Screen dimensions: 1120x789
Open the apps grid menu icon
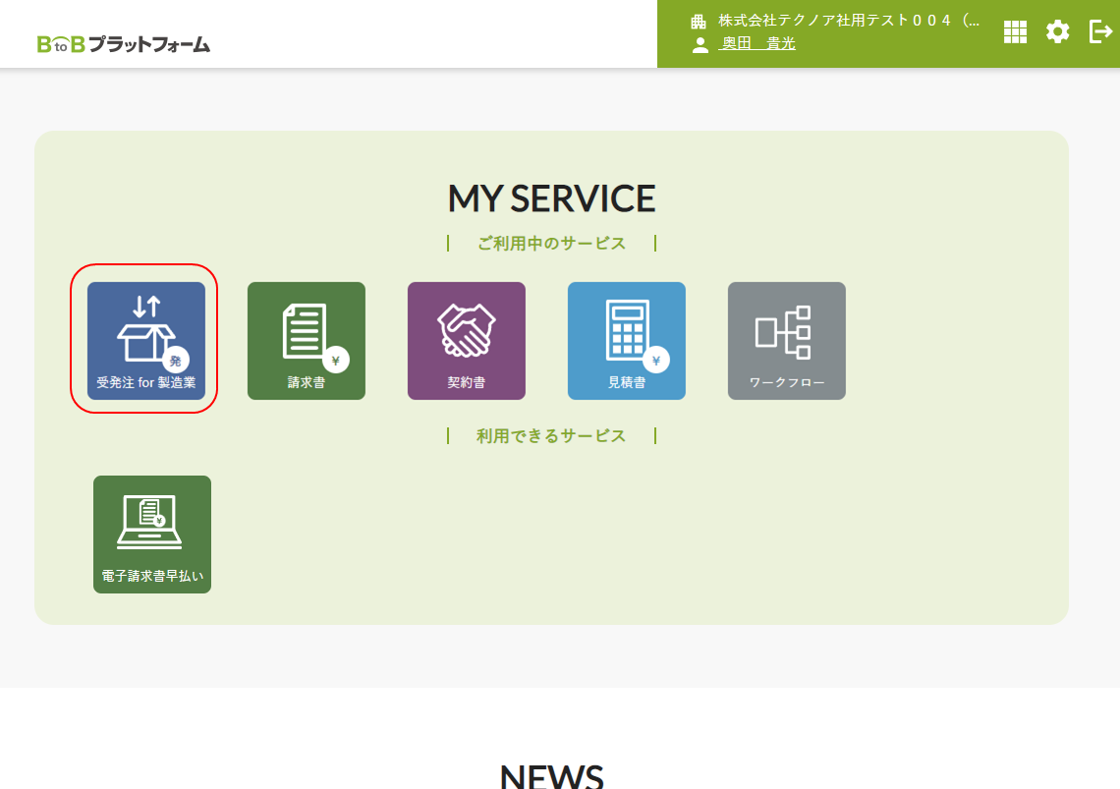(x=1015, y=32)
